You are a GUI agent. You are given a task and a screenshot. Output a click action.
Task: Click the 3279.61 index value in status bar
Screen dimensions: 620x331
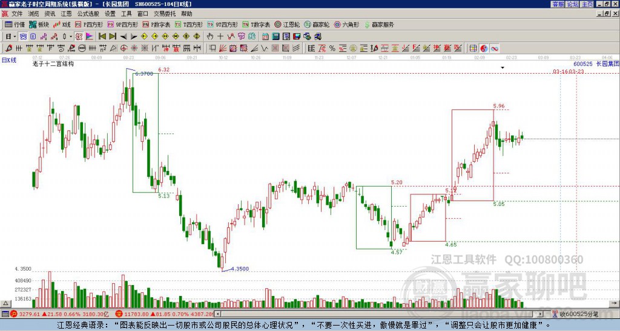point(30,315)
